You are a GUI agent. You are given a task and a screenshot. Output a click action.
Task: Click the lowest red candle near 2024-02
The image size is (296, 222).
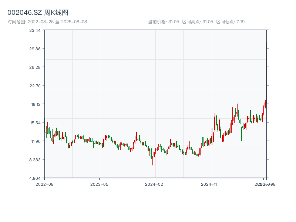[x=153, y=161]
